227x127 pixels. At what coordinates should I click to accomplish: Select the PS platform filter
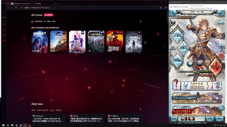coord(45,21)
